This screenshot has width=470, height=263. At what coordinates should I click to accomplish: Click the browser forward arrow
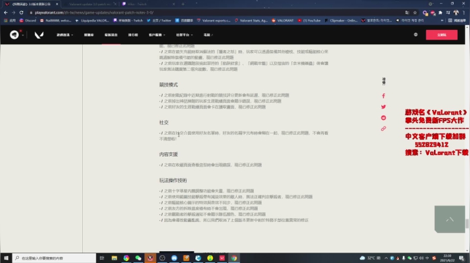click(x=14, y=12)
